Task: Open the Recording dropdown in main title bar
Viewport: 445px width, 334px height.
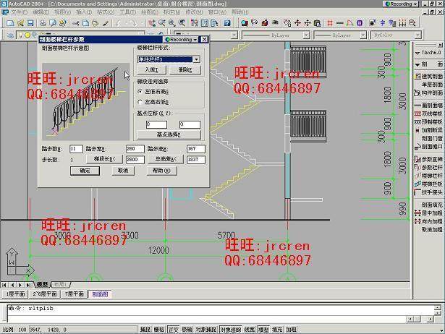Action: click(402, 4)
